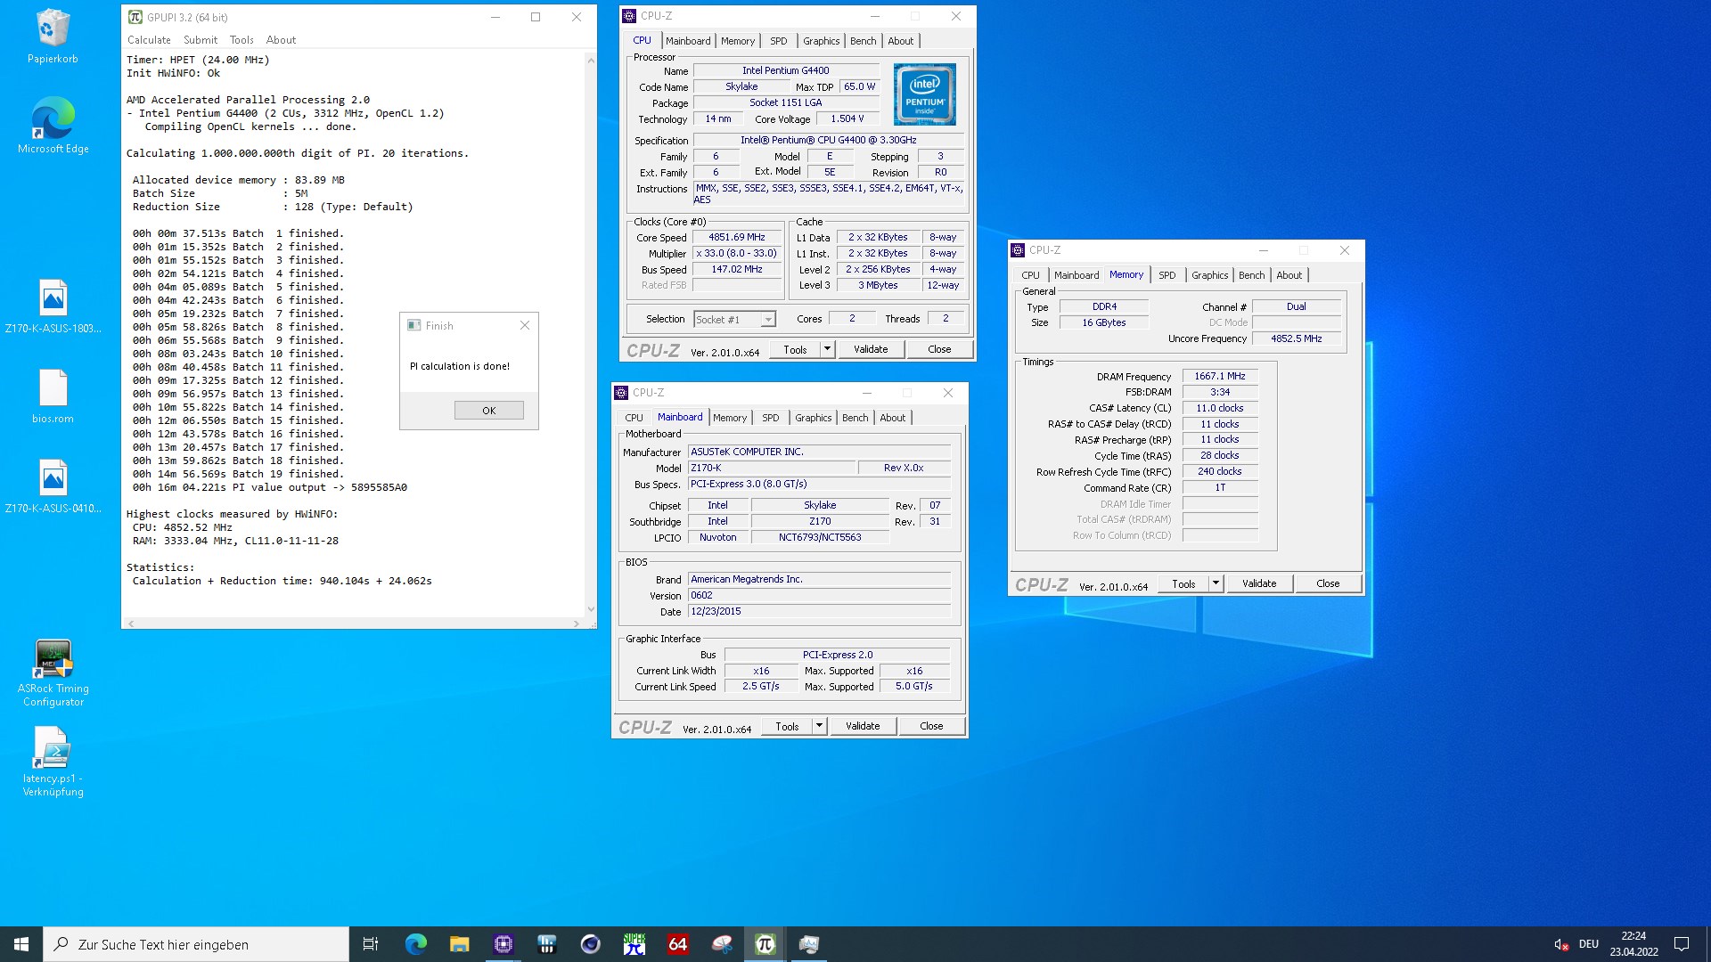
Task: Open the Papierkorb recycle bin icon
Action: point(53,36)
